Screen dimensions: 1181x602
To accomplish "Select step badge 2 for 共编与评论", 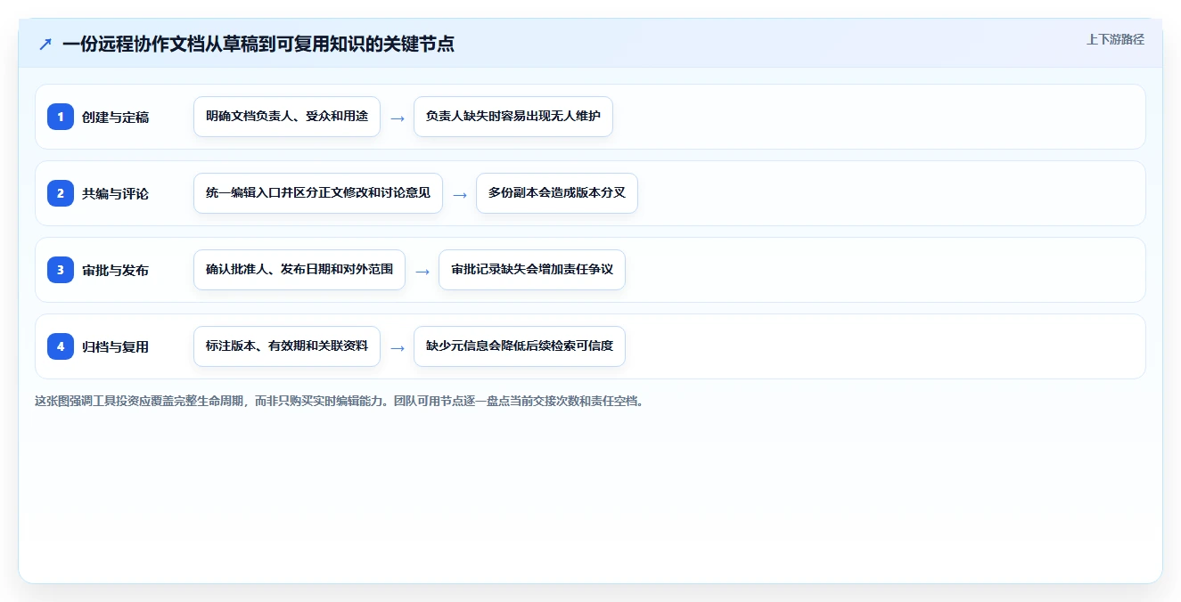I will click(x=61, y=193).
